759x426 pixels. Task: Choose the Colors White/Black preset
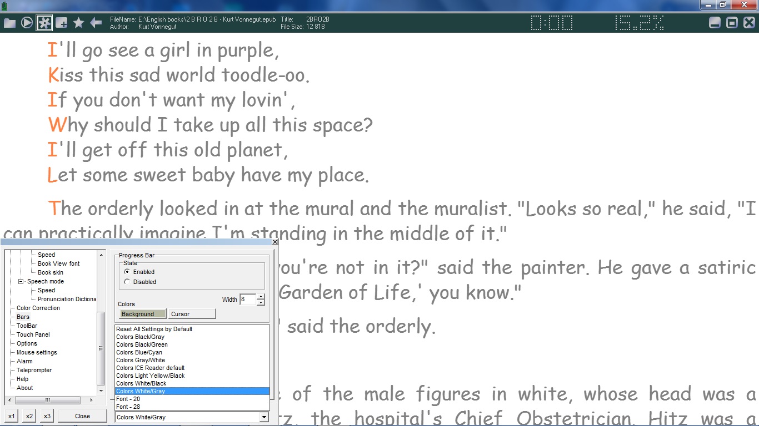[x=192, y=383]
